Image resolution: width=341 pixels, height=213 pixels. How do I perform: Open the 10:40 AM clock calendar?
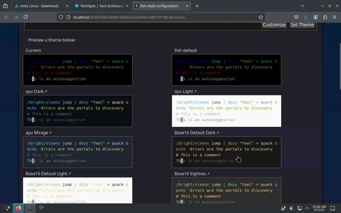(x=319, y=208)
